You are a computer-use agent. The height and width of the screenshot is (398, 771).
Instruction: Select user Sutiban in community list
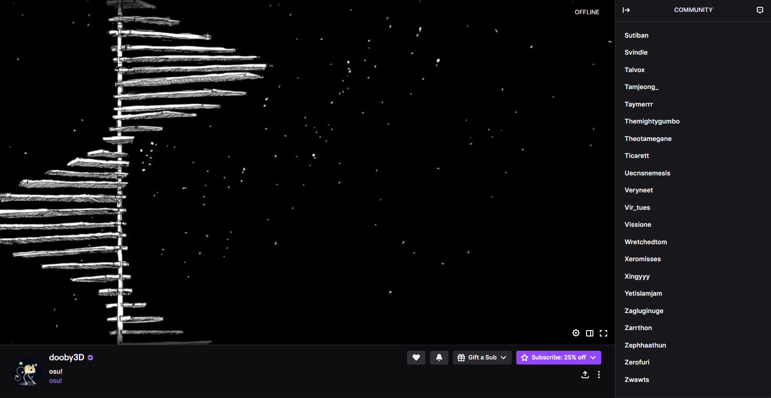click(637, 35)
